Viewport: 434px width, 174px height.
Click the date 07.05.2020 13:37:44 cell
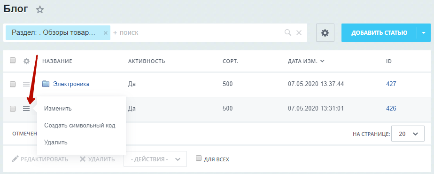pos(316,84)
